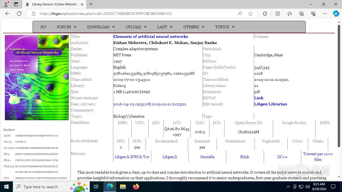Click the taskbar search box

point(51,187)
